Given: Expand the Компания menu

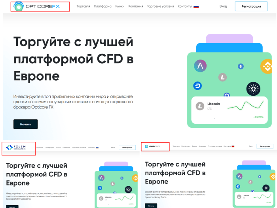Looking at the screenshot, I should pos(136,6).
